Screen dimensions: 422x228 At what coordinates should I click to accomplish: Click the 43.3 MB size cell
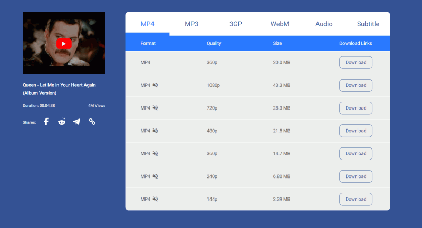point(282,85)
